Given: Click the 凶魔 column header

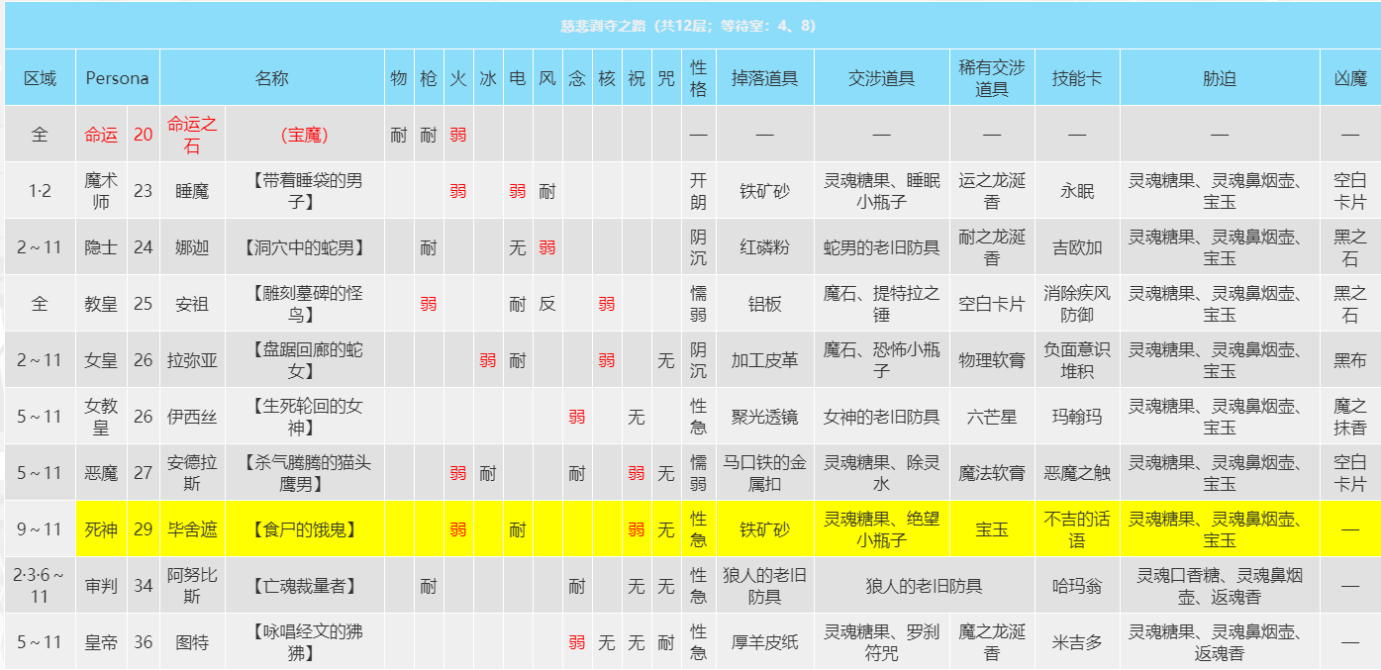Looking at the screenshot, I should tap(1350, 78).
